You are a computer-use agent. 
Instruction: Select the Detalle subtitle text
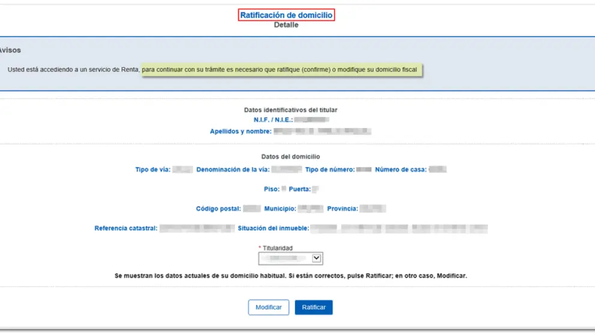286,25
